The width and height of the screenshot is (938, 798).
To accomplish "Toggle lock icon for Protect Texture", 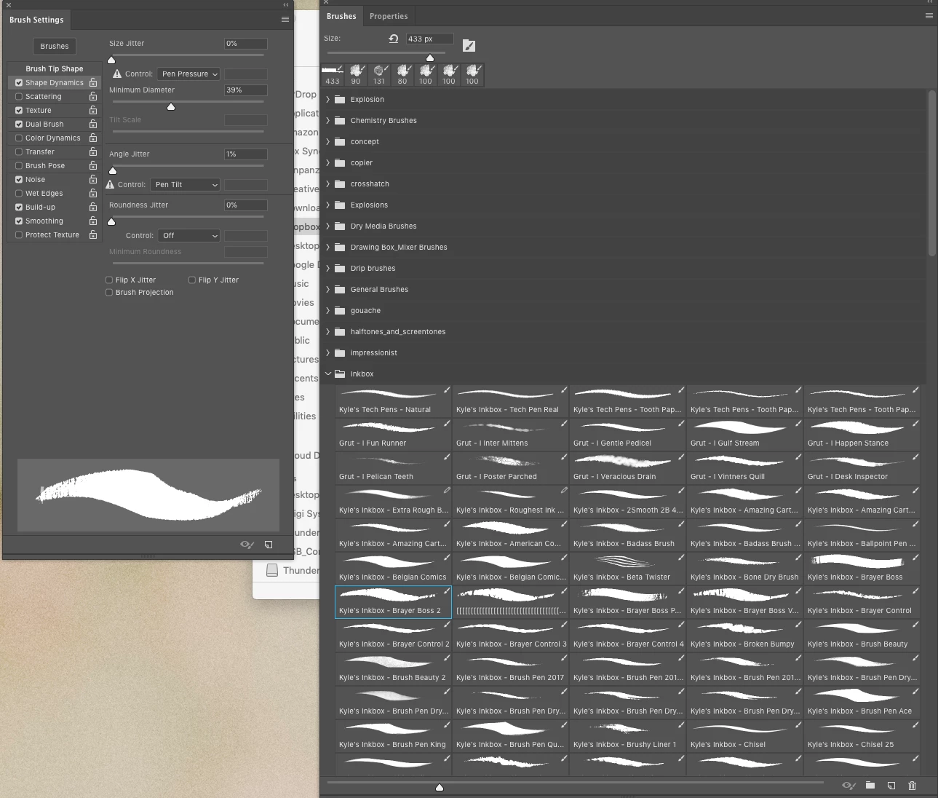I will (x=93, y=234).
